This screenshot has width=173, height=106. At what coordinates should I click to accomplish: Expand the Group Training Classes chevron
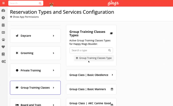53,87
